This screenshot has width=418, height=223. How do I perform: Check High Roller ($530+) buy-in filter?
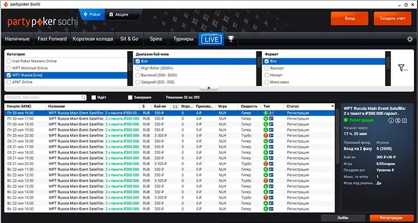click(x=138, y=68)
